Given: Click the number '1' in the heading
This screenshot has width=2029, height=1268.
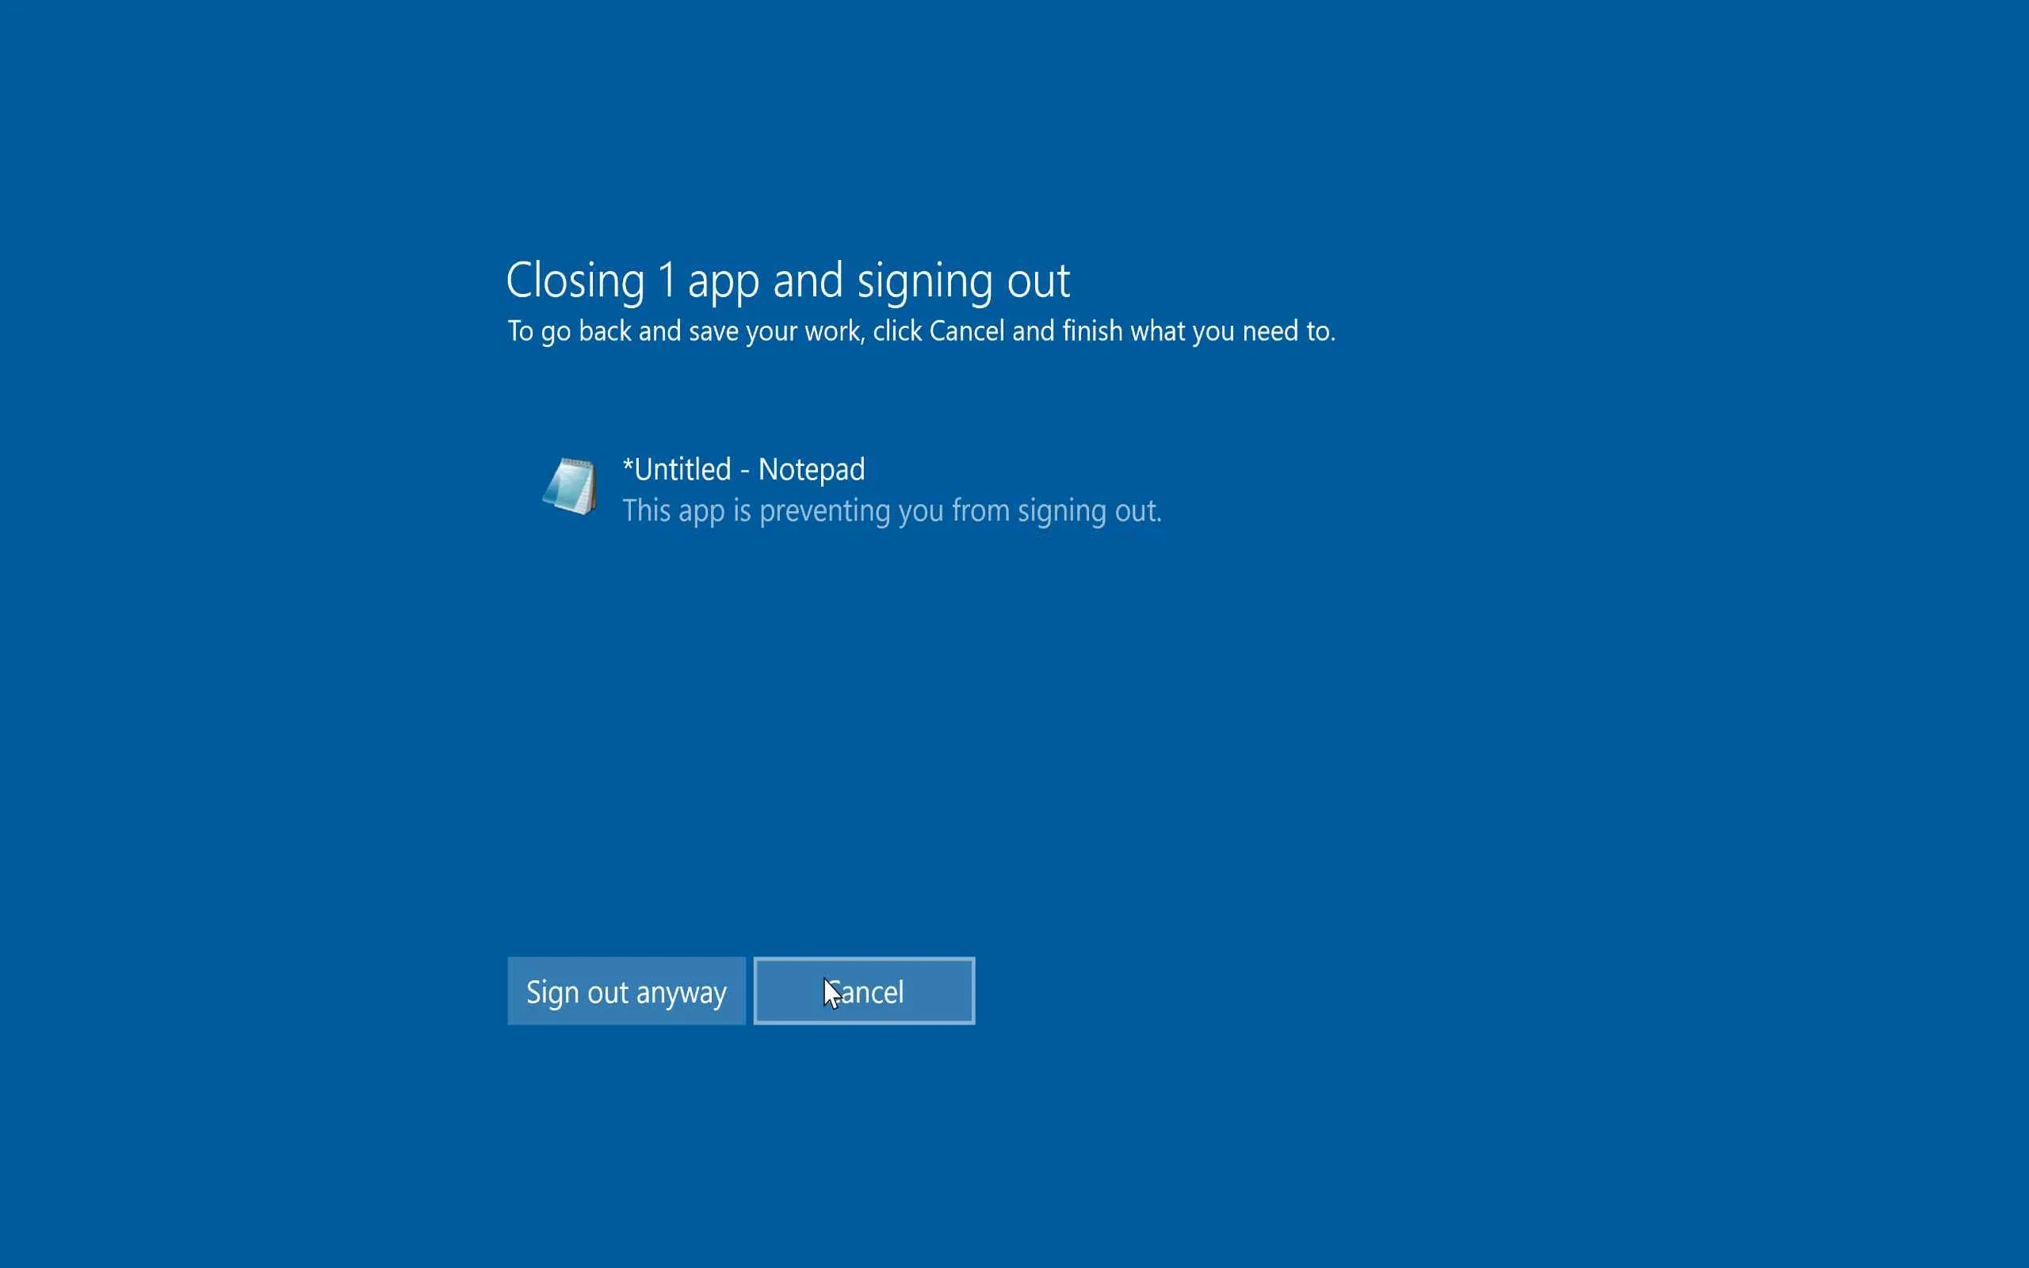Looking at the screenshot, I should (x=667, y=280).
